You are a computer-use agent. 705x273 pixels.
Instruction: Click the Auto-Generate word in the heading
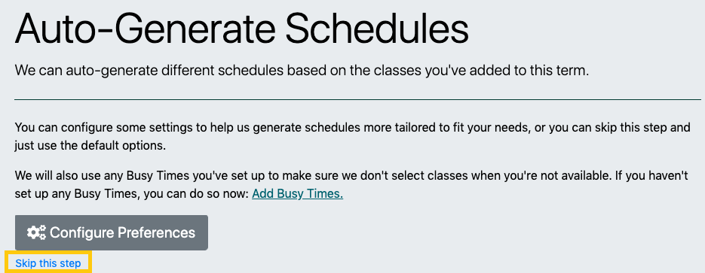pos(145,27)
